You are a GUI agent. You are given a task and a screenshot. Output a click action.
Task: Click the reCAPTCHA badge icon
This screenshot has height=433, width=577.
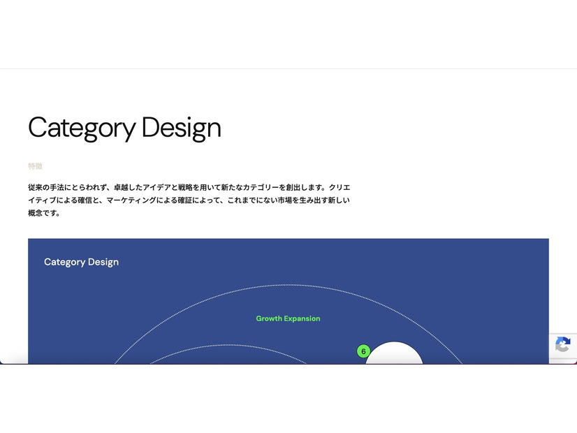tap(563, 345)
